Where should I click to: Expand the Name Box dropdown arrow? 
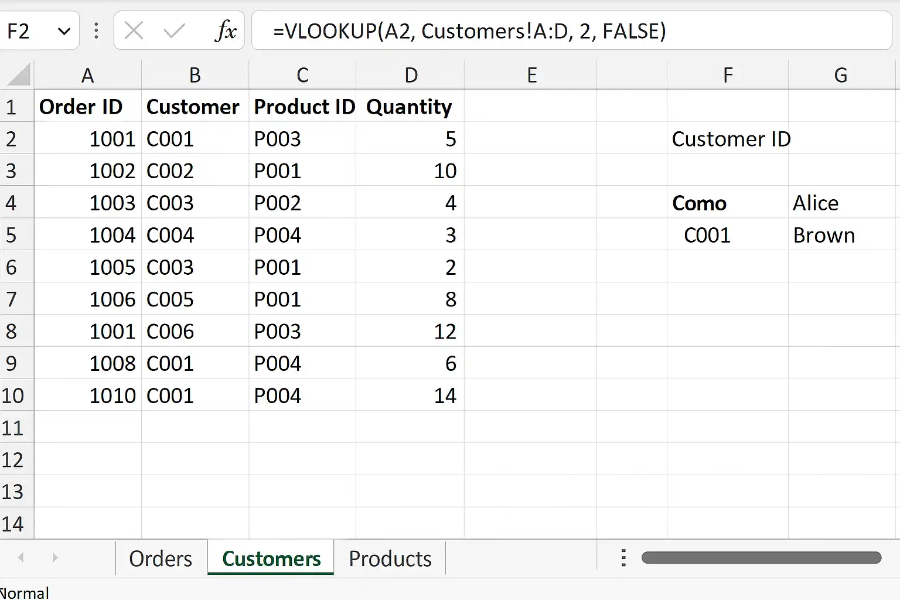point(64,31)
